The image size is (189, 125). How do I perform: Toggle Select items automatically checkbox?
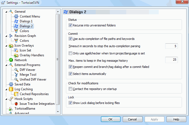[70, 74]
